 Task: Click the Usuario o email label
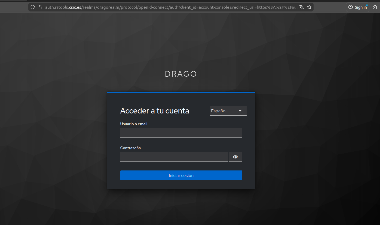coord(134,124)
